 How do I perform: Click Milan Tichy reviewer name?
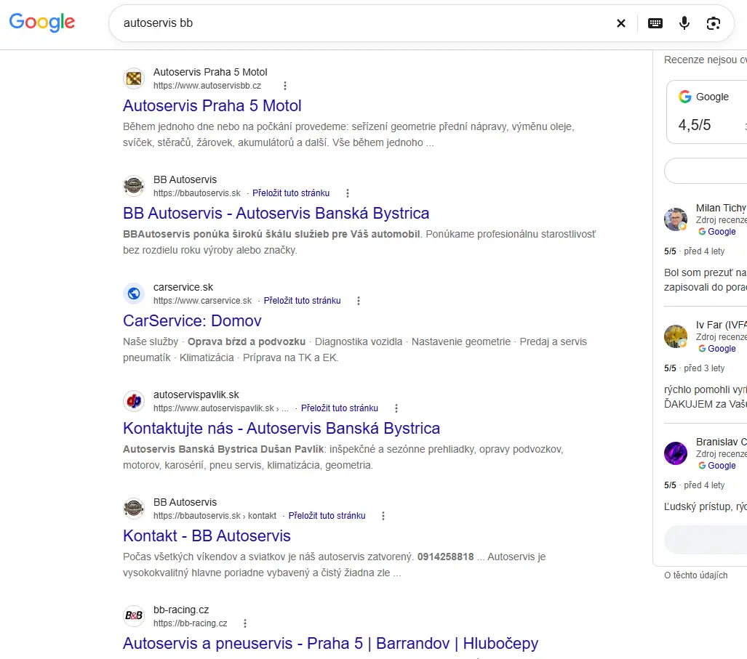[x=722, y=208]
